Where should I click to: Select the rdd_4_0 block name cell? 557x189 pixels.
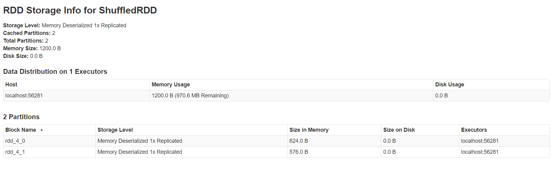[15, 141]
